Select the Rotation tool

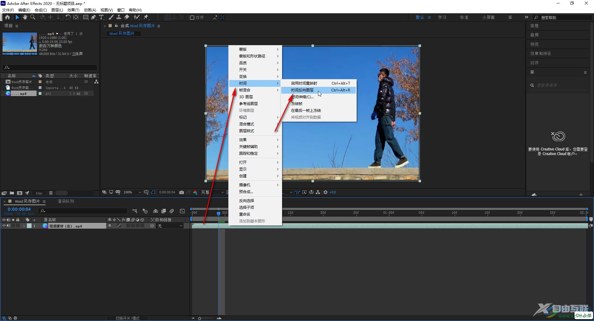68,17
